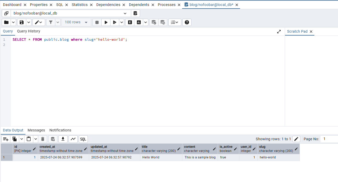Expand the open file dropdown arrow
This screenshot has height=182, width=338.
coord(14,22)
